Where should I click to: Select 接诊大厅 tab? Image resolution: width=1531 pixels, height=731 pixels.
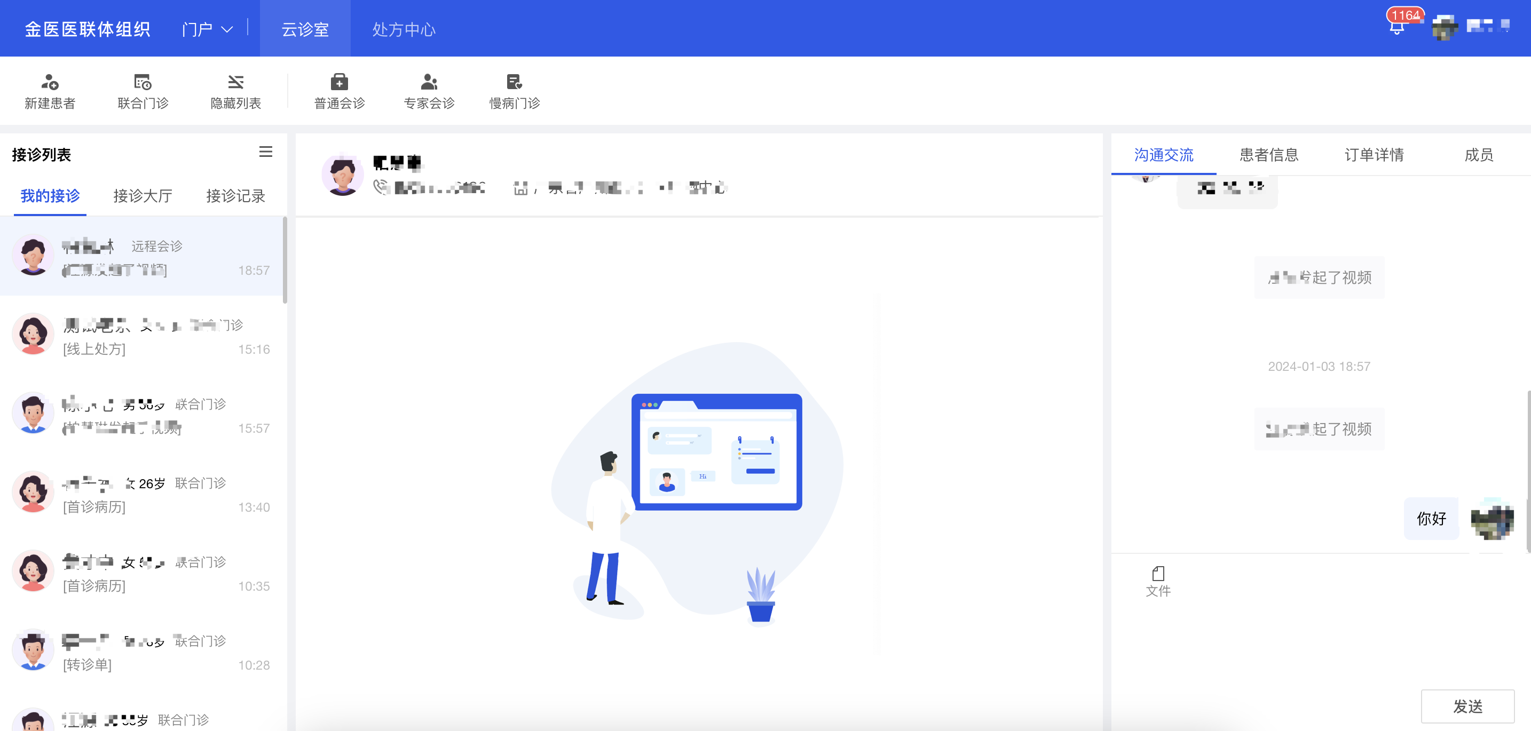[143, 195]
